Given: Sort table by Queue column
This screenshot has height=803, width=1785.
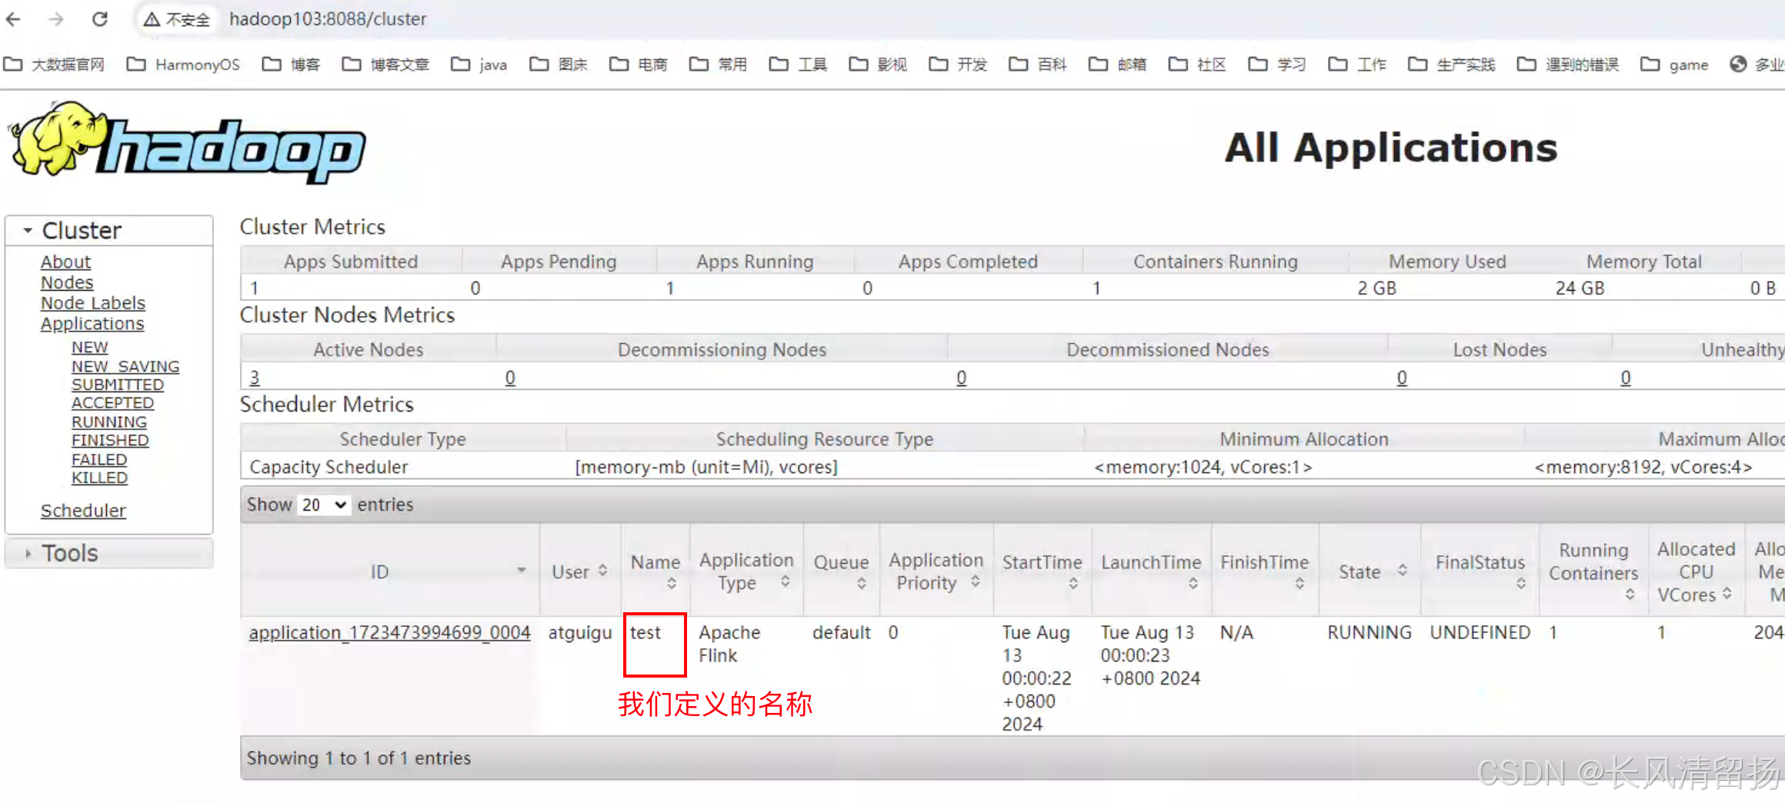Looking at the screenshot, I should click(x=842, y=571).
